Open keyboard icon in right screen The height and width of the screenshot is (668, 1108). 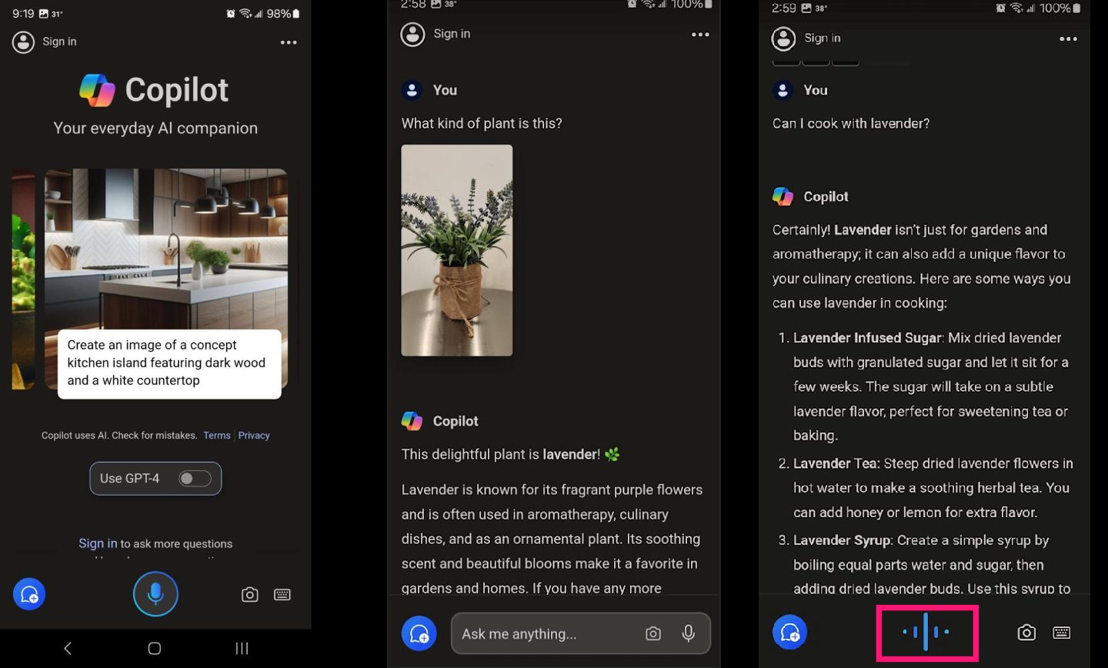1062,633
